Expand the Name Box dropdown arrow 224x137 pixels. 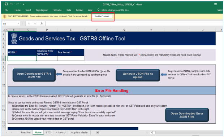18,23
